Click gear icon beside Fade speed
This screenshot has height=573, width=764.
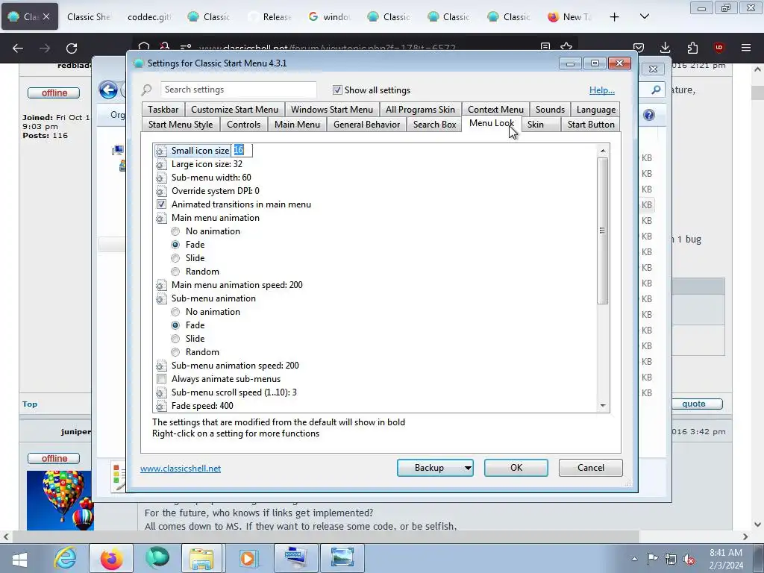pos(161,406)
